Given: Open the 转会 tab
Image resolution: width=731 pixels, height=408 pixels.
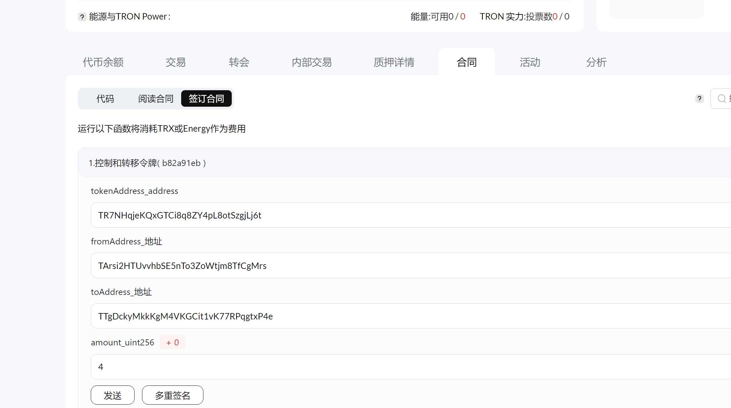Looking at the screenshot, I should [239, 62].
